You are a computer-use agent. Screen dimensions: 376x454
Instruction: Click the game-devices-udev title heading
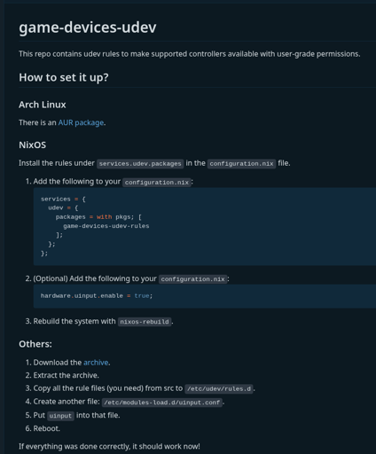pyautogui.click(x=88, y=27)
